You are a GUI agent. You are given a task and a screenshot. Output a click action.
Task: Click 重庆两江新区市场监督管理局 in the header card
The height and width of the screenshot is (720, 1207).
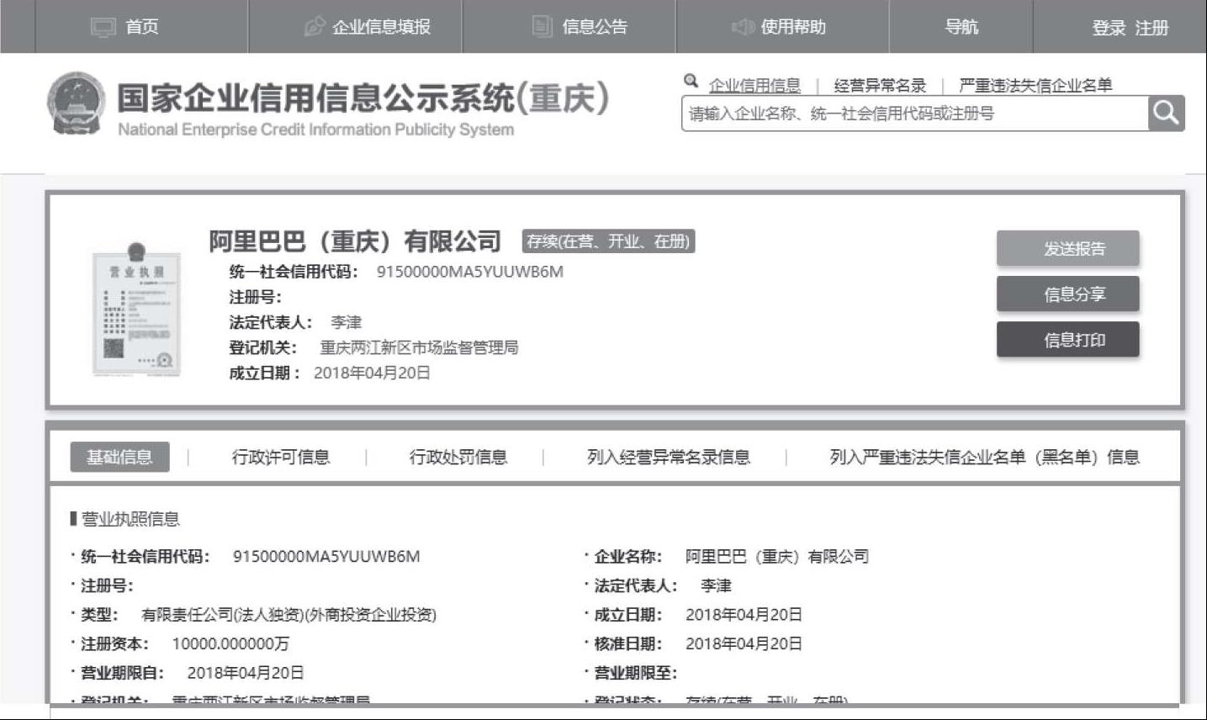pyautogui.click(x=419, y=347)
